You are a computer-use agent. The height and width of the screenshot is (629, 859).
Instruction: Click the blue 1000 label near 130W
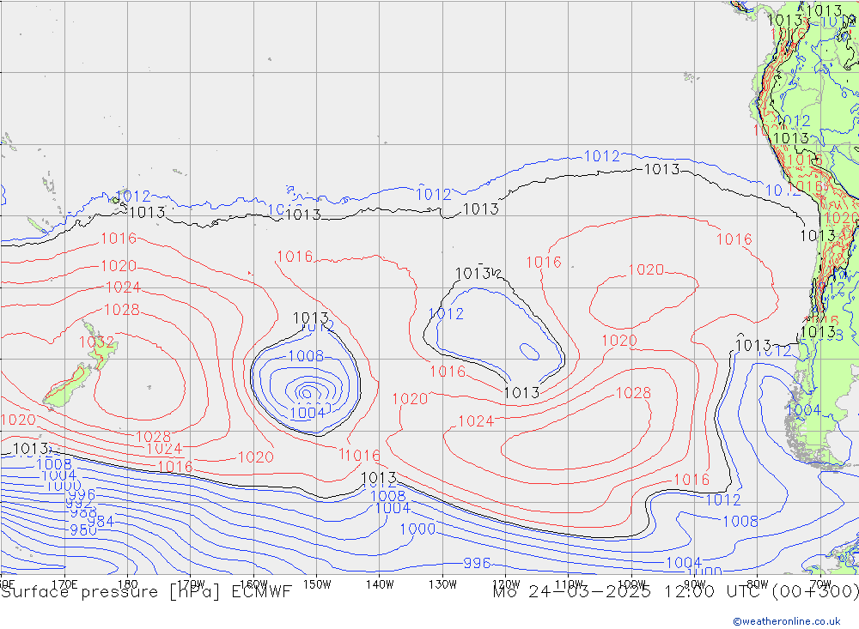tap(417, 529)
